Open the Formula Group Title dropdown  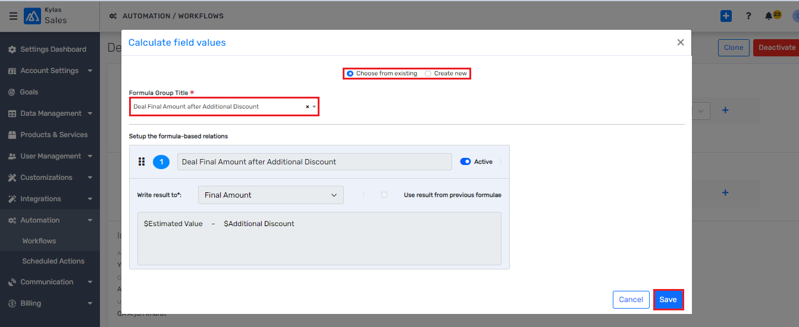point(314,107)
